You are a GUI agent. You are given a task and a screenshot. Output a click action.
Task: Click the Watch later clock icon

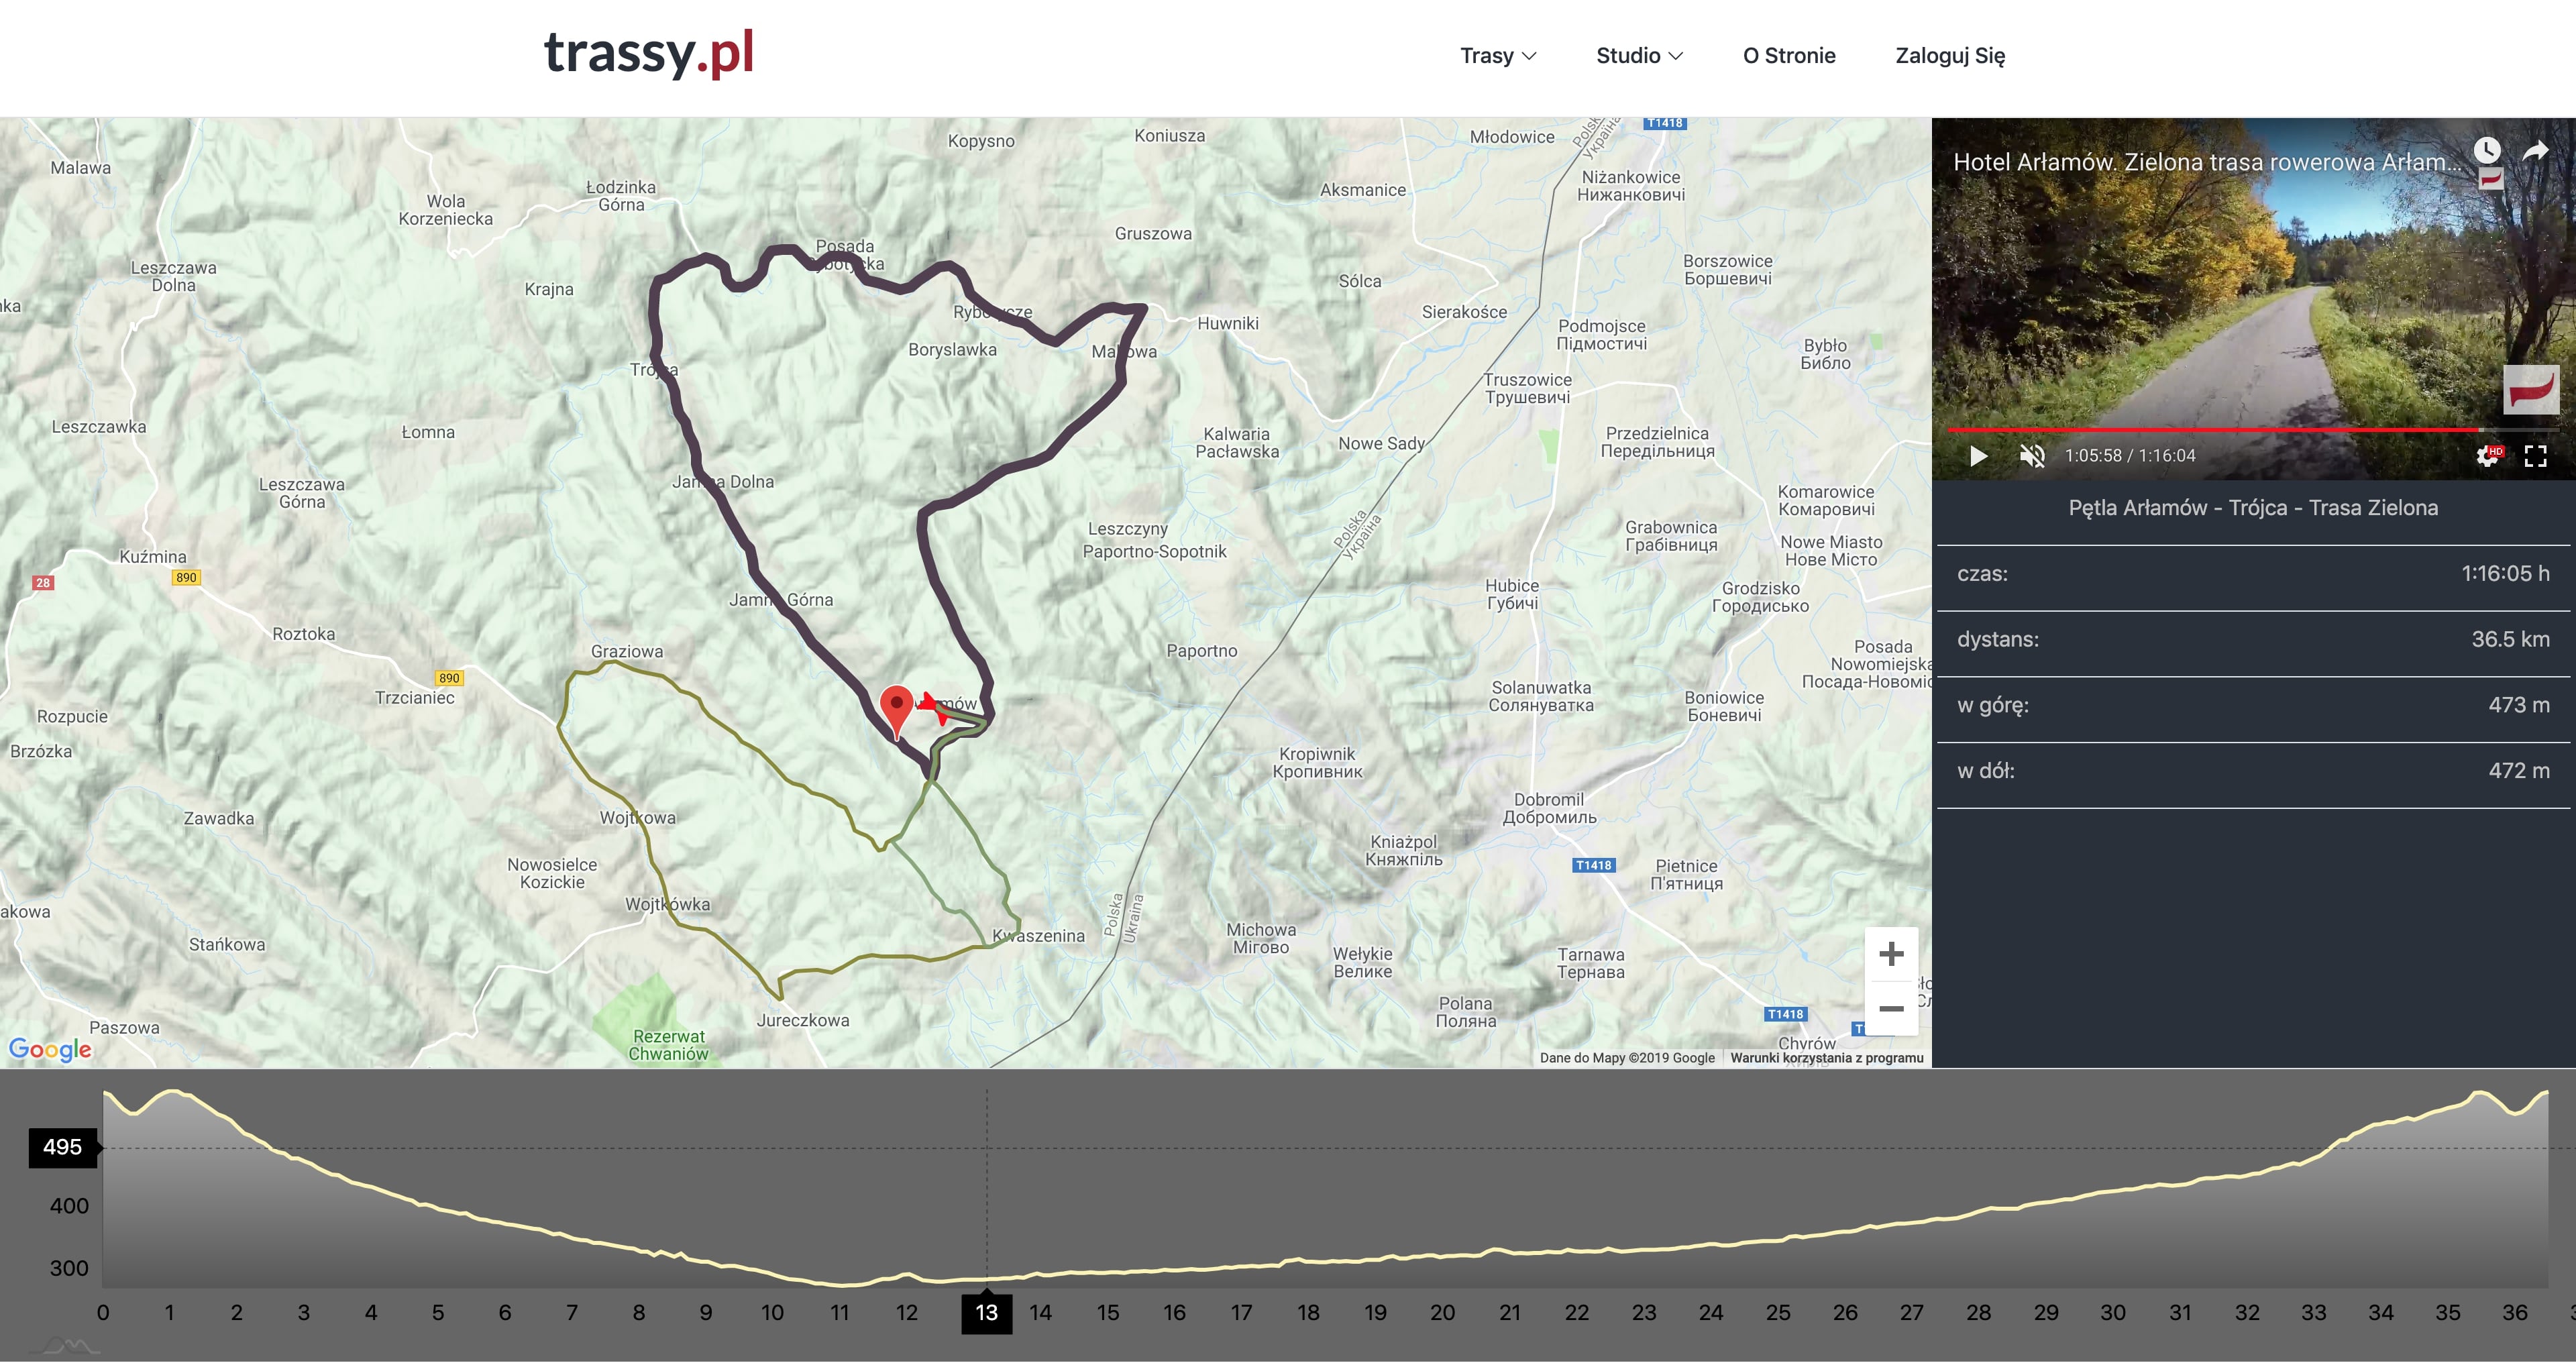click(x=2487, y=151)
